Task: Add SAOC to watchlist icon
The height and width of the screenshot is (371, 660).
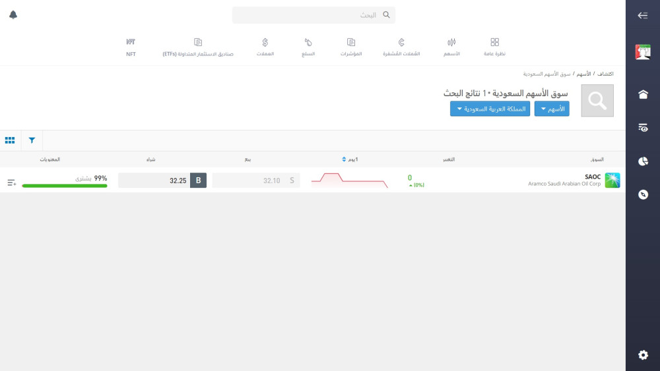Action: coord(12,183)
